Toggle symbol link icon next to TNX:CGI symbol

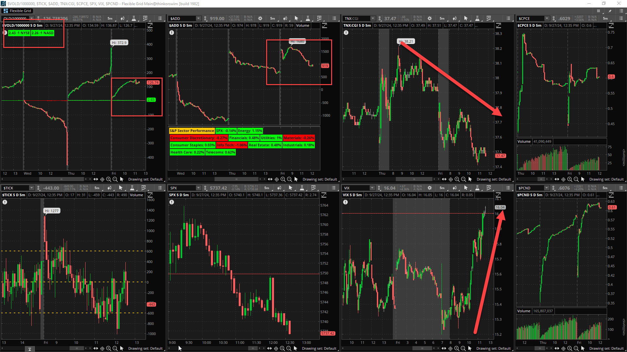[x=380, y=19]
